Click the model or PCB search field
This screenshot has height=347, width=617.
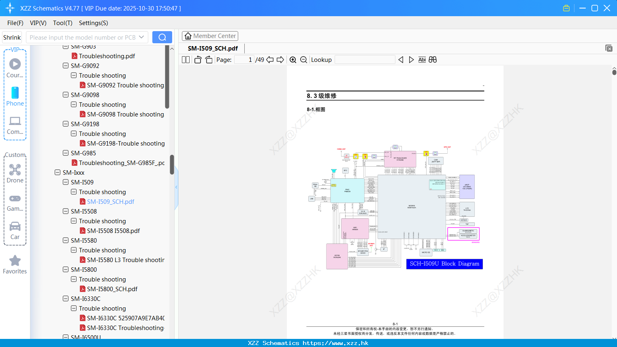[x=82, y=37]
